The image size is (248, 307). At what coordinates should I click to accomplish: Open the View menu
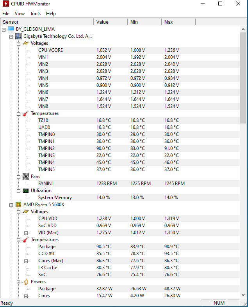click(x=20, y=14)
